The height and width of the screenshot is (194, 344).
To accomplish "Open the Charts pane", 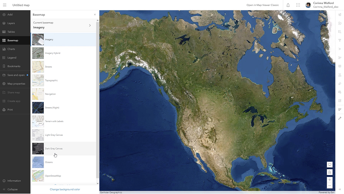I will point(15,49).
